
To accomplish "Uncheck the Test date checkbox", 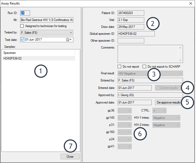I will [22, 40].
